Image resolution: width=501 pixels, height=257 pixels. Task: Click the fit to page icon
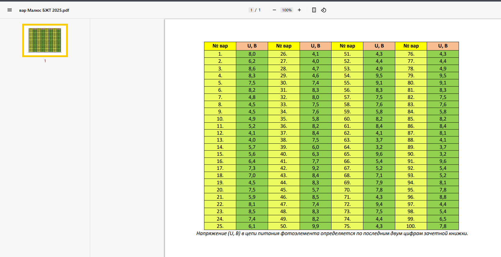tap(314, 10)
